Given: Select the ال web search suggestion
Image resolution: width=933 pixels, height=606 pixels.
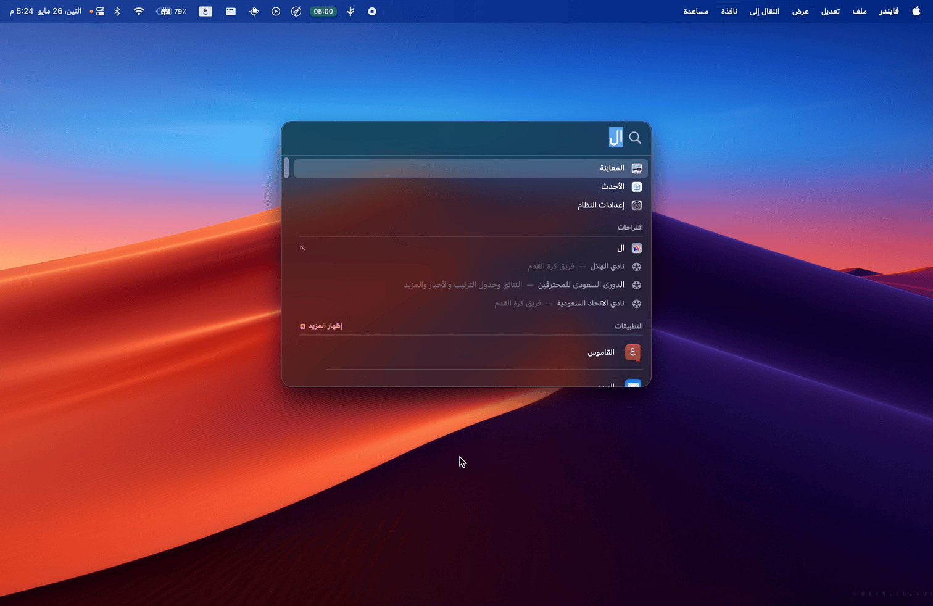Looking at the screenshot, I should point(620,248).
